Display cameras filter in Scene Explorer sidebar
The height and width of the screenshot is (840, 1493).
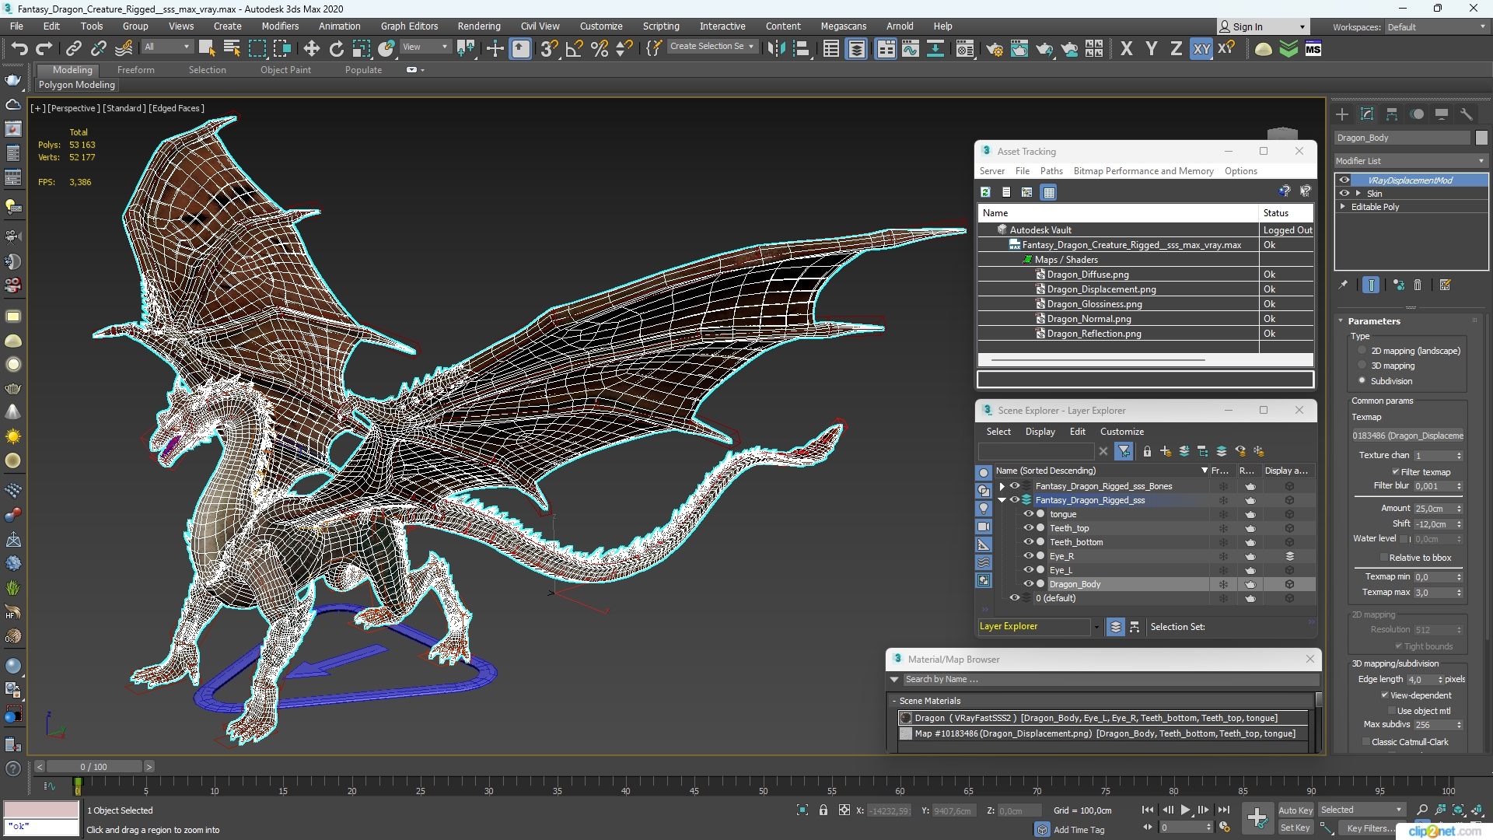click(x=984, y=527)
